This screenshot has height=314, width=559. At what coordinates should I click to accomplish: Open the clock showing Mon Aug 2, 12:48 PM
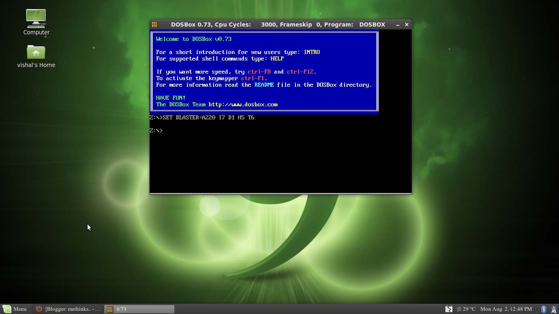tap(506, 309)
